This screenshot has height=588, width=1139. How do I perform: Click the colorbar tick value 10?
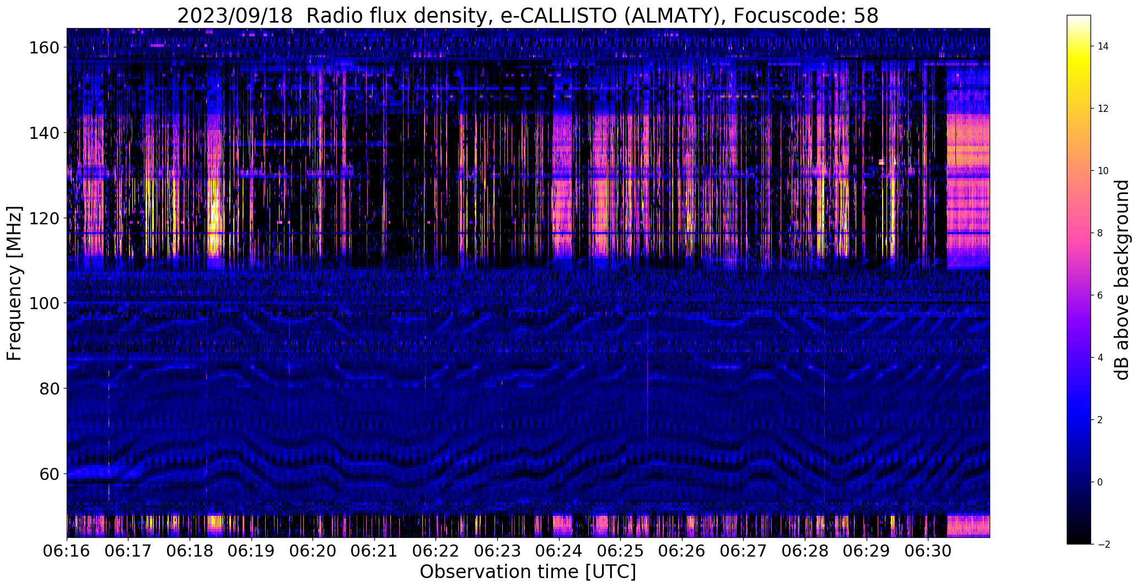1103,171
